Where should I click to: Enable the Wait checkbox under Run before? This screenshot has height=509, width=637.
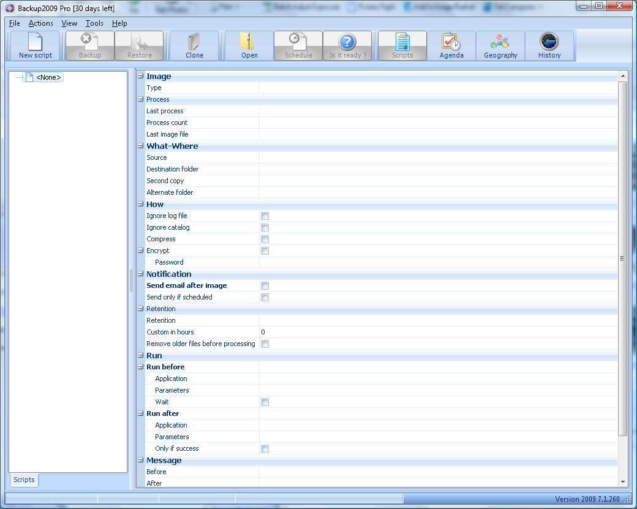point(265,402)
